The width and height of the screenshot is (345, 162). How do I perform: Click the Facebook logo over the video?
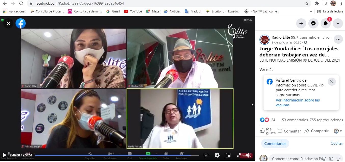21,24
